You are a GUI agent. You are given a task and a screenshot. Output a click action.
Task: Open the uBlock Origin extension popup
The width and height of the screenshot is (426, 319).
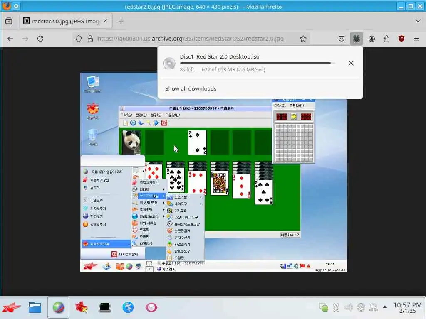401,39
